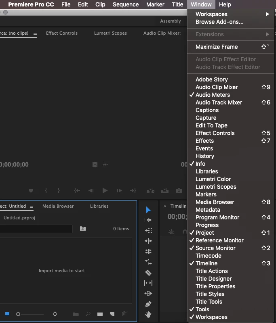Screen dimensions: 276x323
Task: Click the Project panel search field
Action: click(36, 229)
